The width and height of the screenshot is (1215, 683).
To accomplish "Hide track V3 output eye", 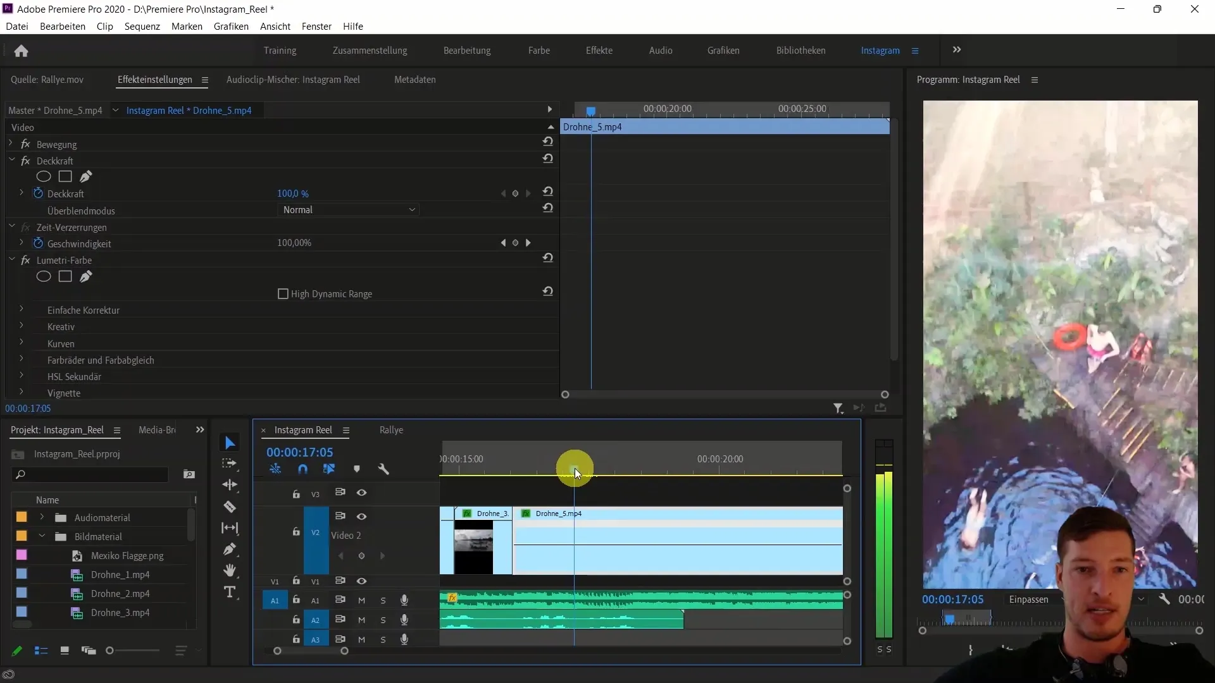I will click(361, 493).
